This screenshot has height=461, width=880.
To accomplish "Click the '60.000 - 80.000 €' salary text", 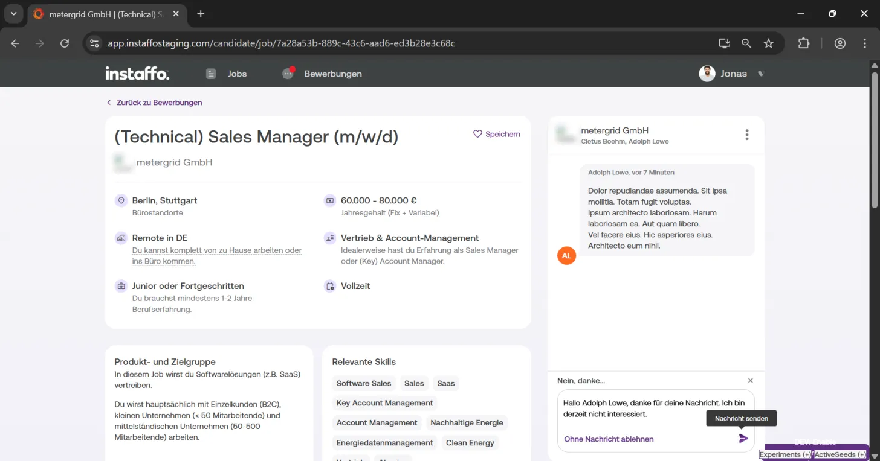I will coord(379,200).
